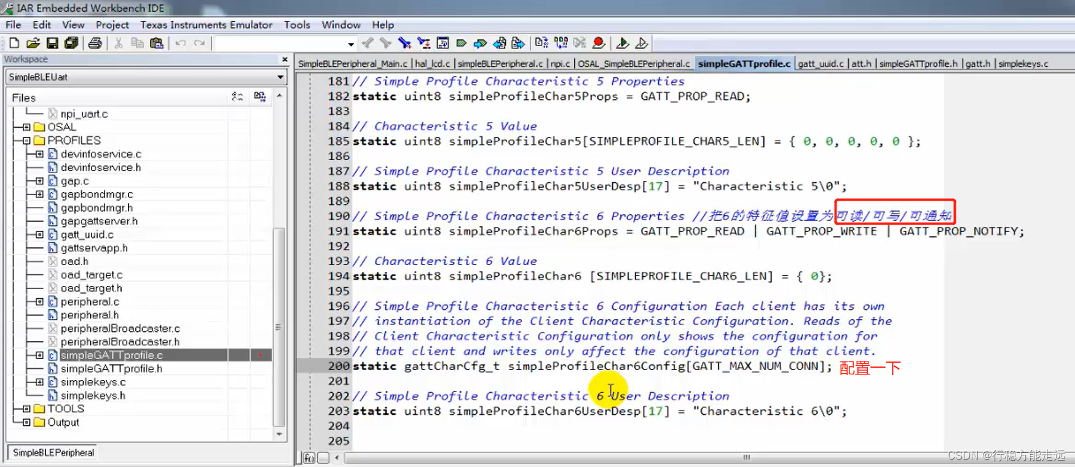
Task: Compile the current file
Action: (x=541, y=43)
